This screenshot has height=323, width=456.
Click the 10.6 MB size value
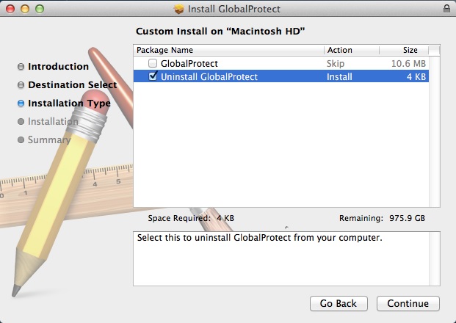pos(408,63)
